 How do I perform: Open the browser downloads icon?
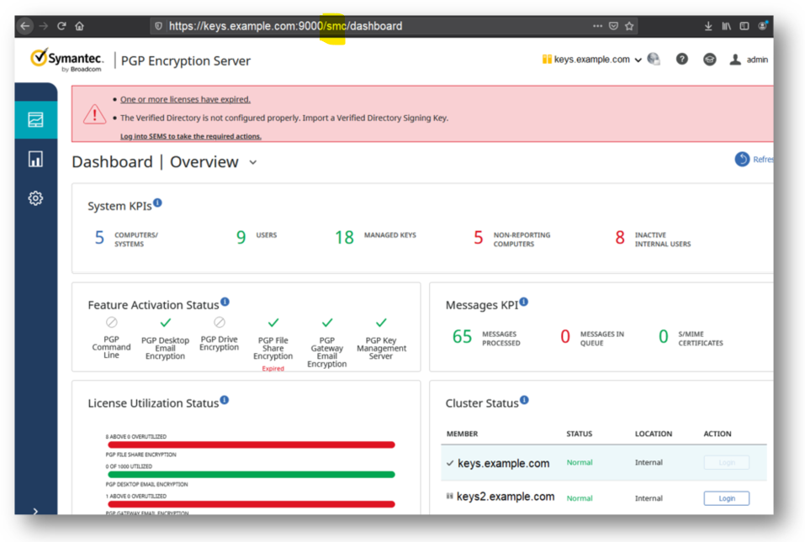pos(708,26)
